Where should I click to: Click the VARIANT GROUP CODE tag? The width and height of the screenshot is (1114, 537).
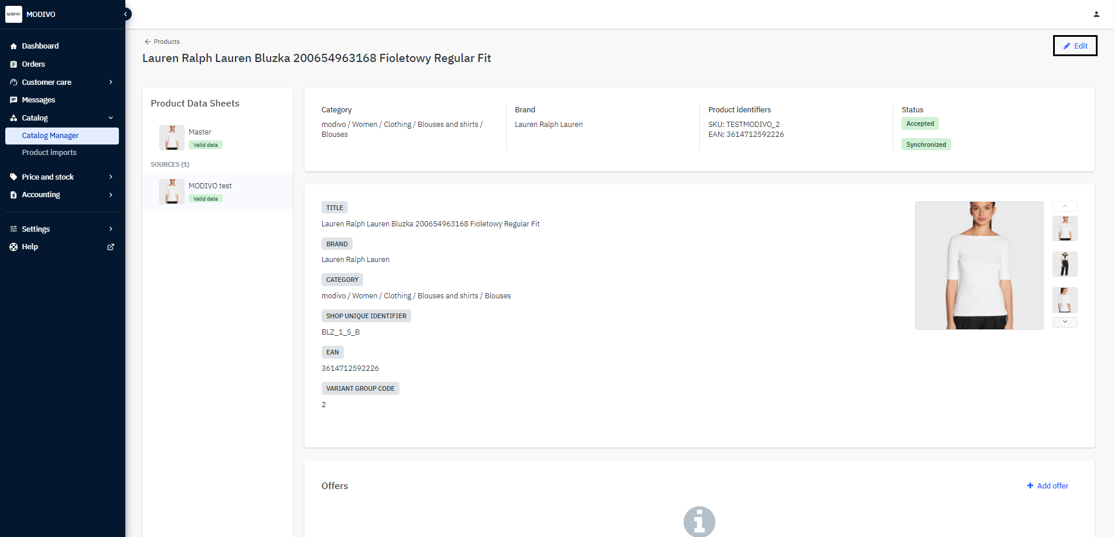coord(360,388)
